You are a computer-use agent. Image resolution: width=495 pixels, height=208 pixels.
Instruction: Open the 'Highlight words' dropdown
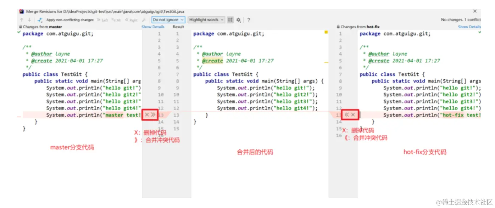pos(206,20)
